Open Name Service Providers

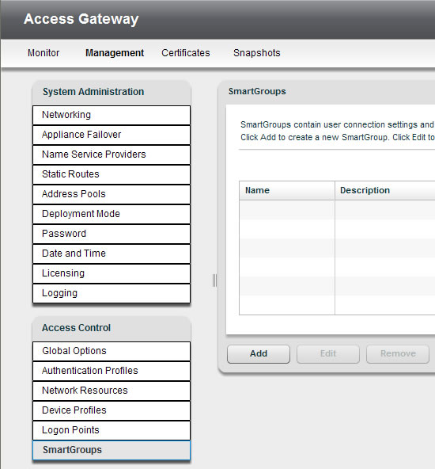(112, 154)
